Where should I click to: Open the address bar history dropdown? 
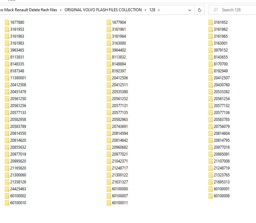point(190,10)
